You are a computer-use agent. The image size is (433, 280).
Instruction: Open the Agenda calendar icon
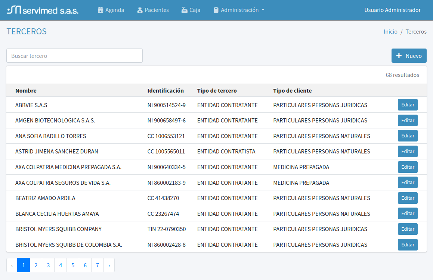click(100, 10)
